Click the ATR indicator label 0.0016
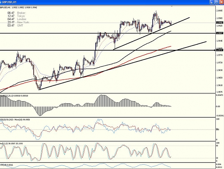224x169 pixels. coord(6,165)
